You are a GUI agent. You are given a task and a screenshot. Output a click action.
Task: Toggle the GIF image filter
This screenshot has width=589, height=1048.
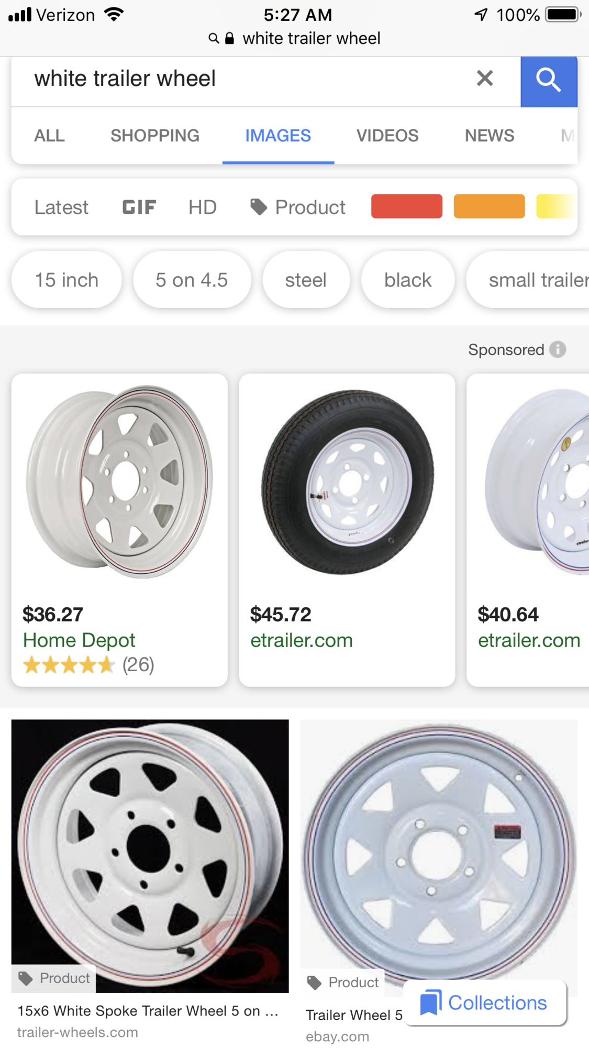click(139, 207)
